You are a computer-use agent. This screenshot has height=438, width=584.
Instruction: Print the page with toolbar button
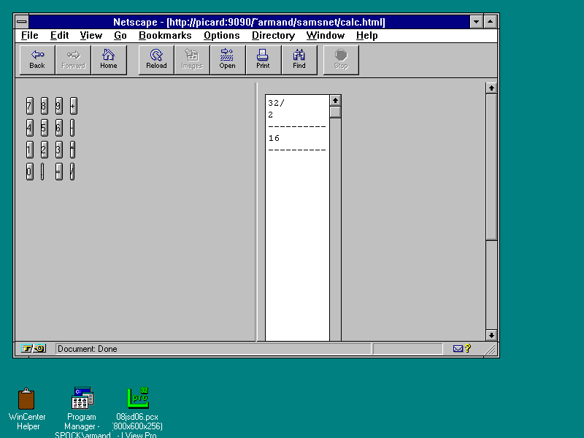point(264,60)
